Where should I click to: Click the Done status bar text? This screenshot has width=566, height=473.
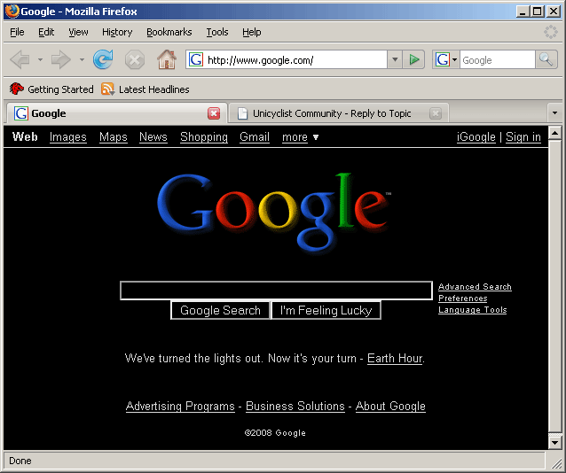(20, 461)
